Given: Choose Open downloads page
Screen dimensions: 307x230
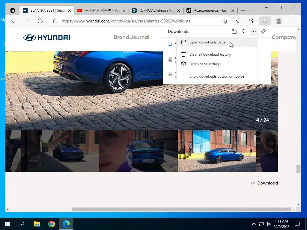Looking at the screenshot, I should click(x=217, y=42).
